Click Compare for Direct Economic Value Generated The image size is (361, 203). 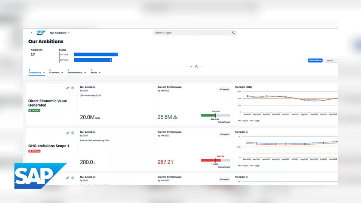coord(224,89)
